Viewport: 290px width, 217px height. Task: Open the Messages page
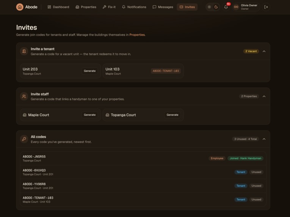pos(163,7)
